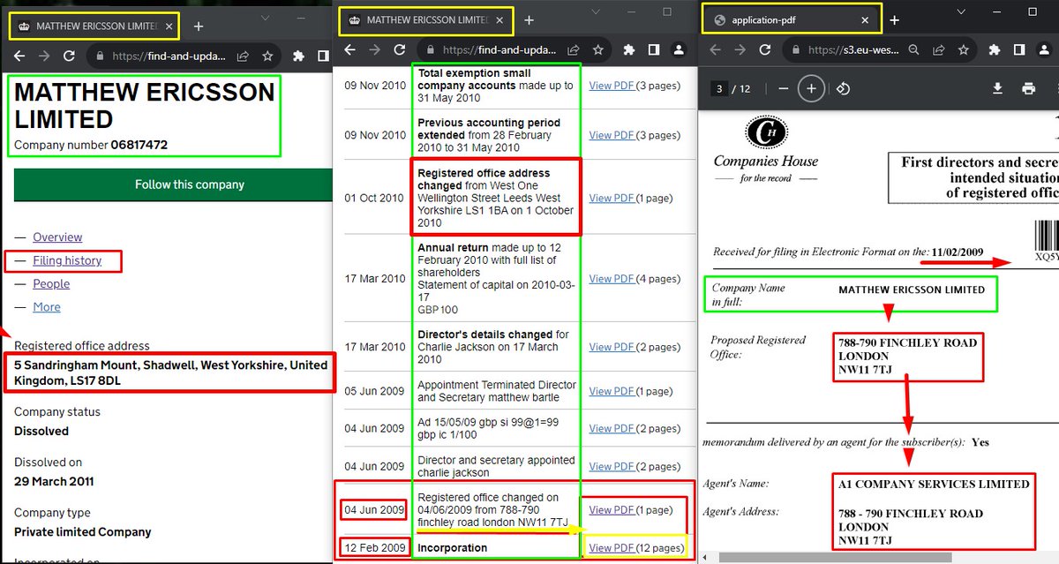The height and width of the screenshot is (564, 1059).
Task: Print the PDF document
Action: pyautogui.click(x=1028, y=88)
